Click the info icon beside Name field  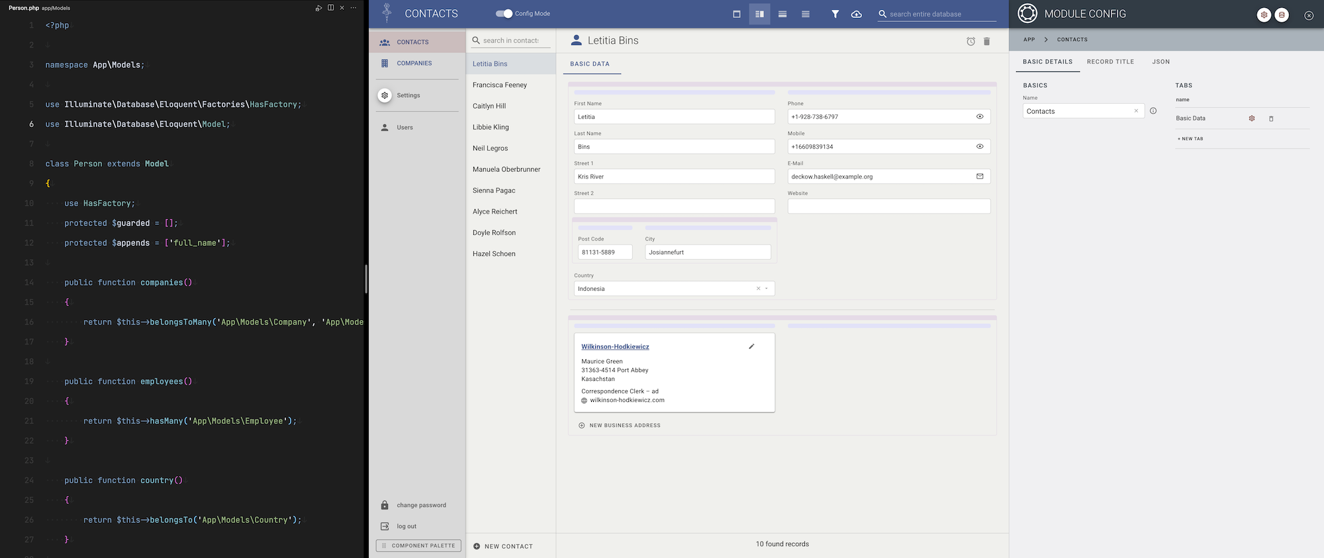coord(1153,111)
